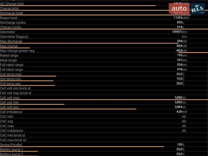The width and height of the screenshot is (208, 156).
Task: Click the 'Cell temp max' label
Action: point(11,74)
